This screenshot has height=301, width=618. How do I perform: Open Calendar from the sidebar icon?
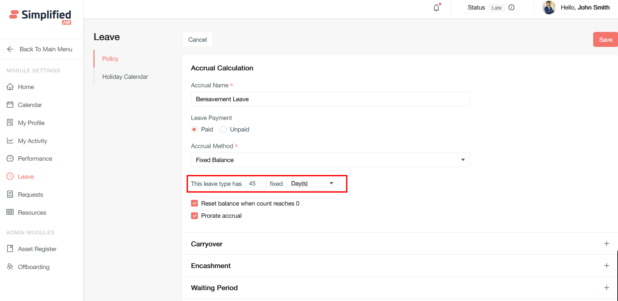click(10, 105)
